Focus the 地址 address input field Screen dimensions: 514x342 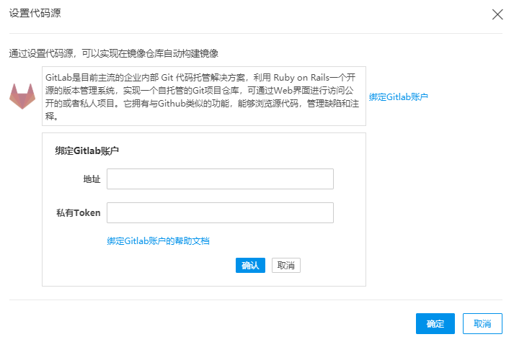tap(220, 179)
